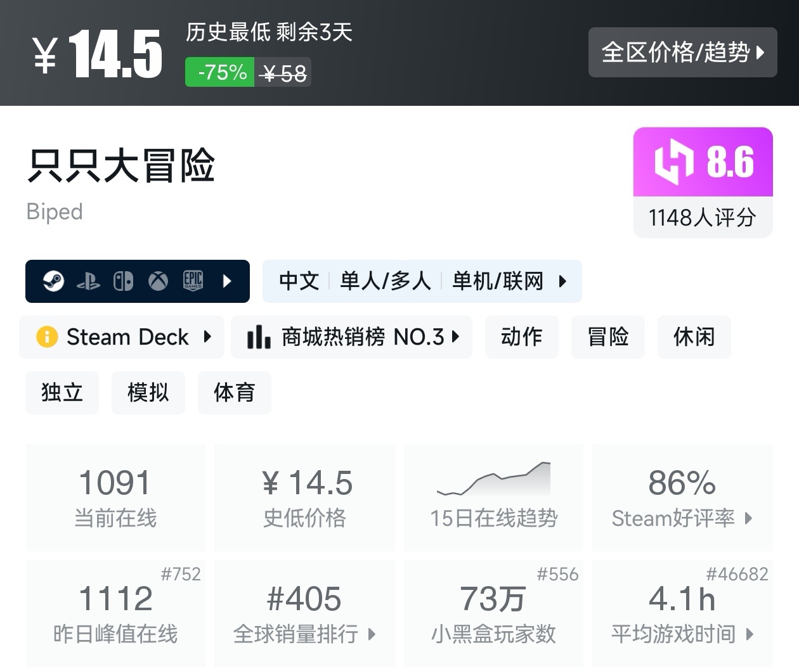Viewport: 799px width, 671px height.
Task: Select the 动作 genre tag
Action: [x=521, y=336]
